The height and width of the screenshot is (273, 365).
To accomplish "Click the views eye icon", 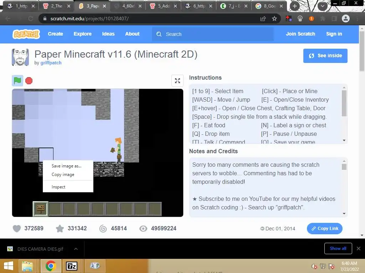I will (143, 229).
